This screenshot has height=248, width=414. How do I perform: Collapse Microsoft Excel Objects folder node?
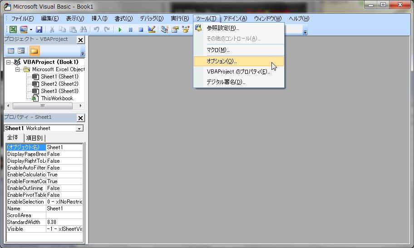[x=17, y=69]
